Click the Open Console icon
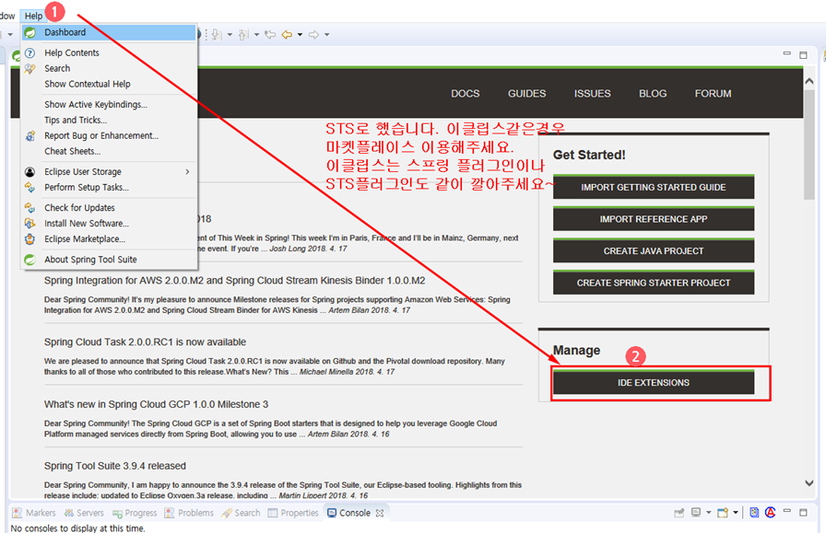Viewport: 826px width, 533px height. click(723, 513)
